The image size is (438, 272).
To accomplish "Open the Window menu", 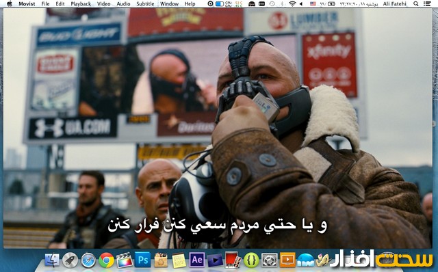I will coord(169,3).
